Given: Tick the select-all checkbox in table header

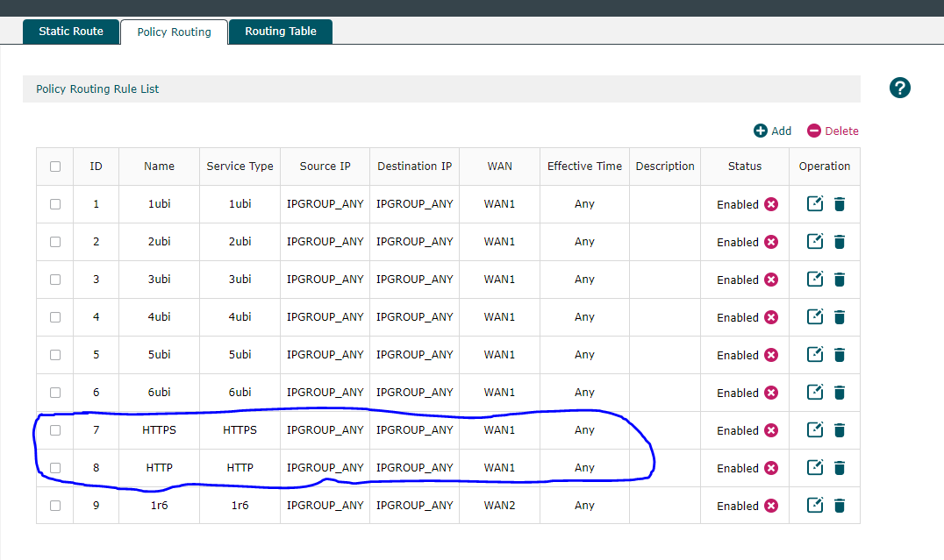Looking at the screenshot, I should (x=55, y=167).
